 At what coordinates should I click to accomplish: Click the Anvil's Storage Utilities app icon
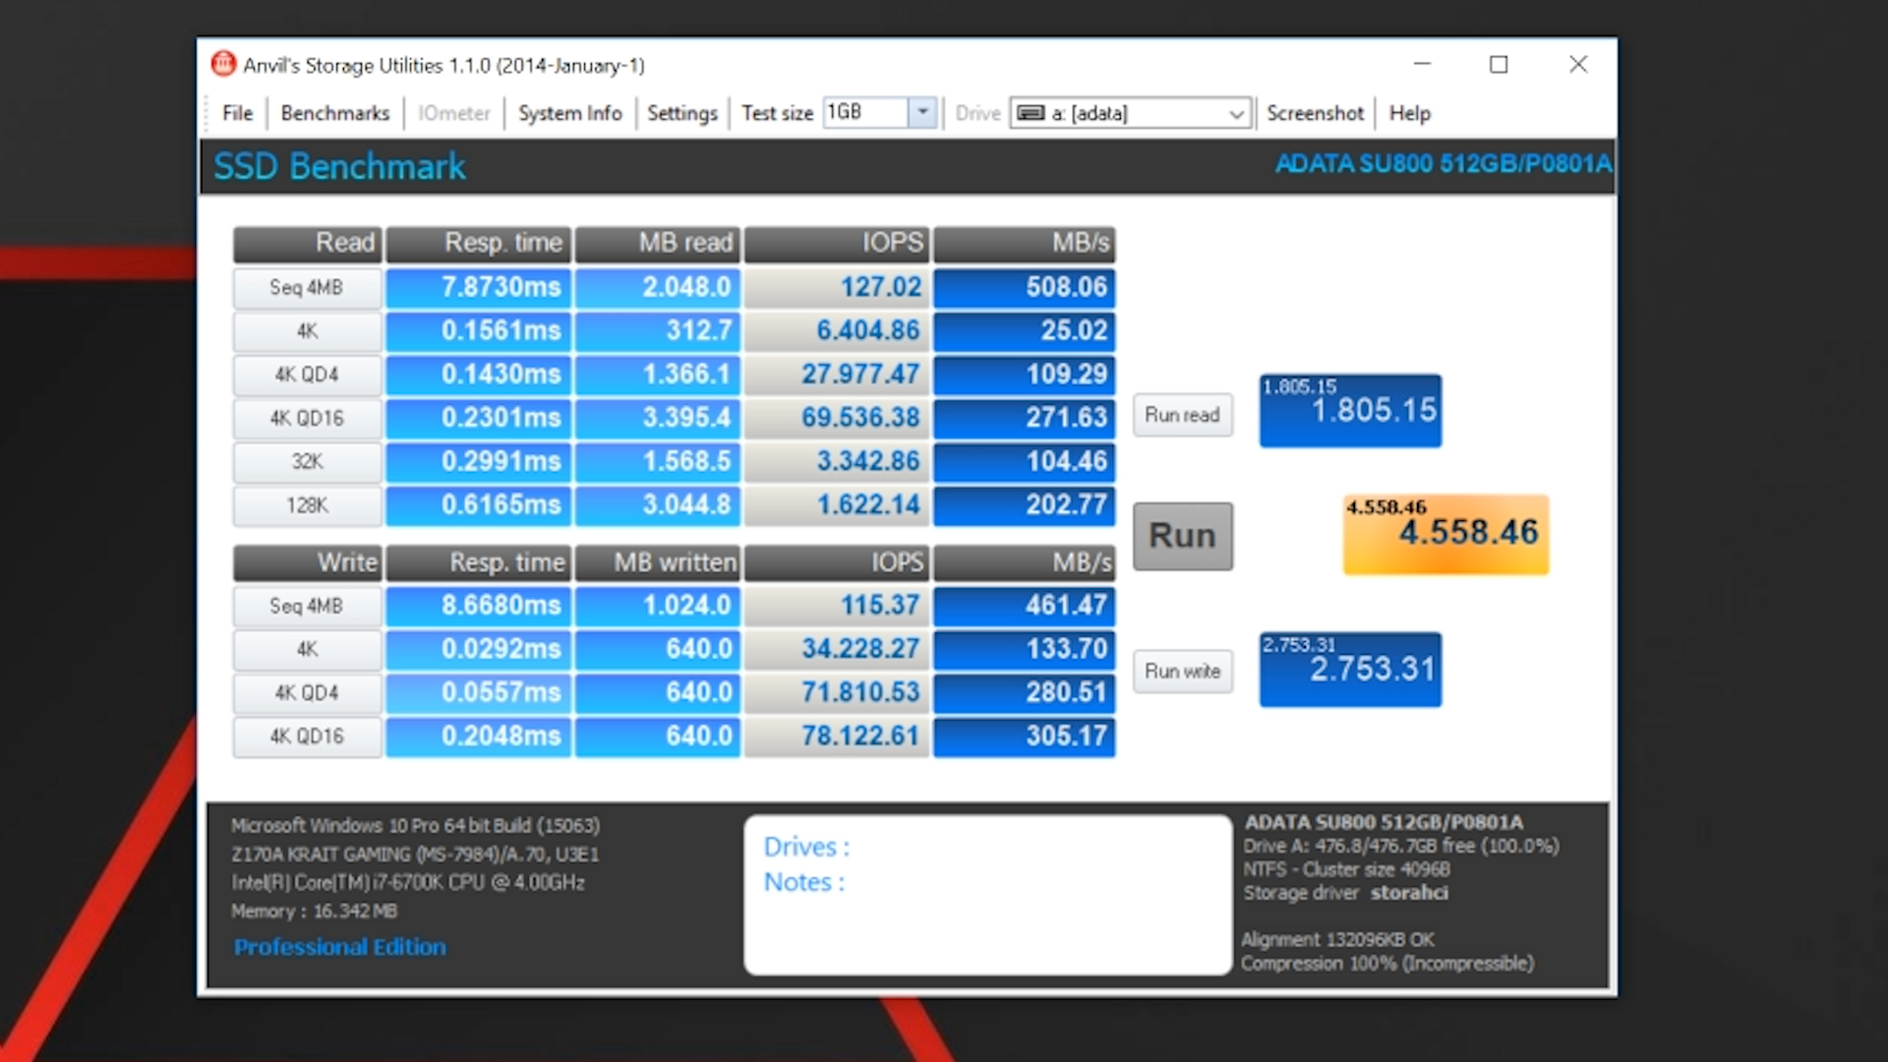pos(223,64)
